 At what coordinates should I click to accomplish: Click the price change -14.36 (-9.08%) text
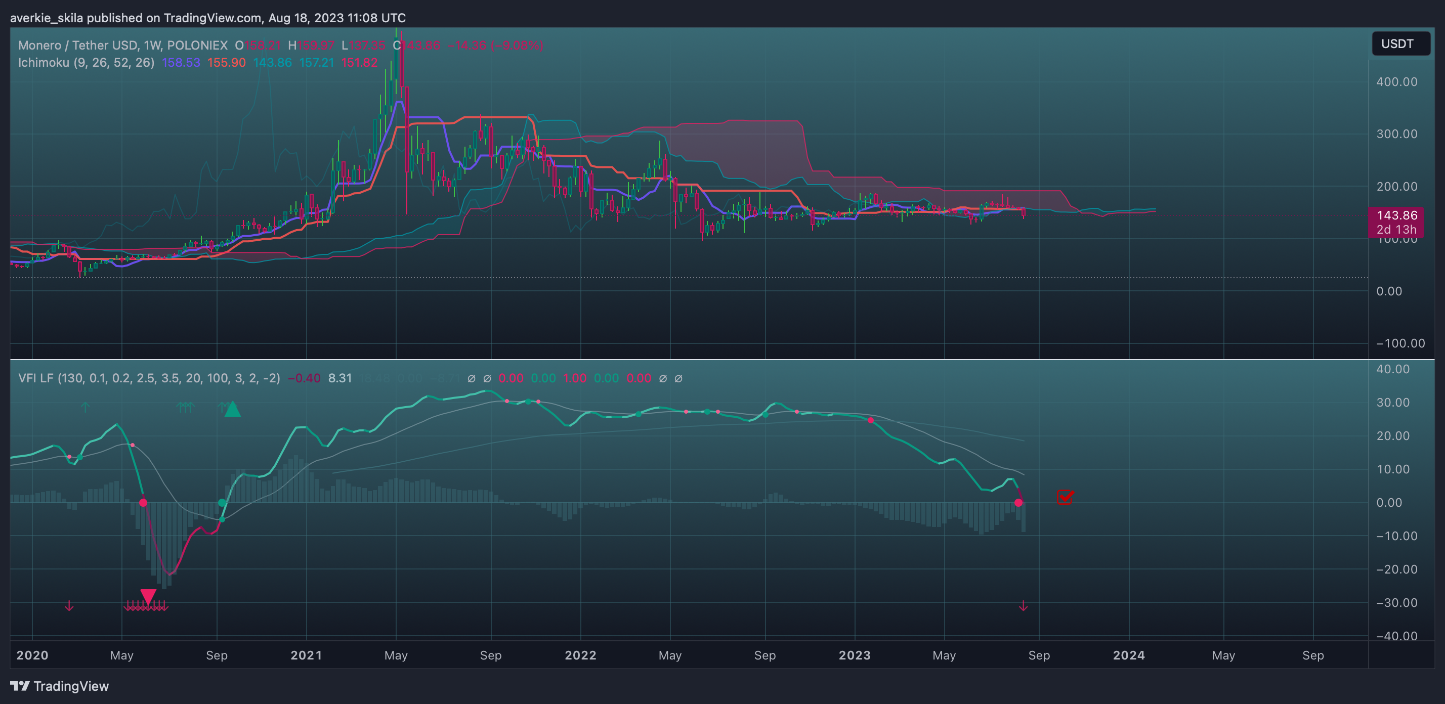pos(495,46)
